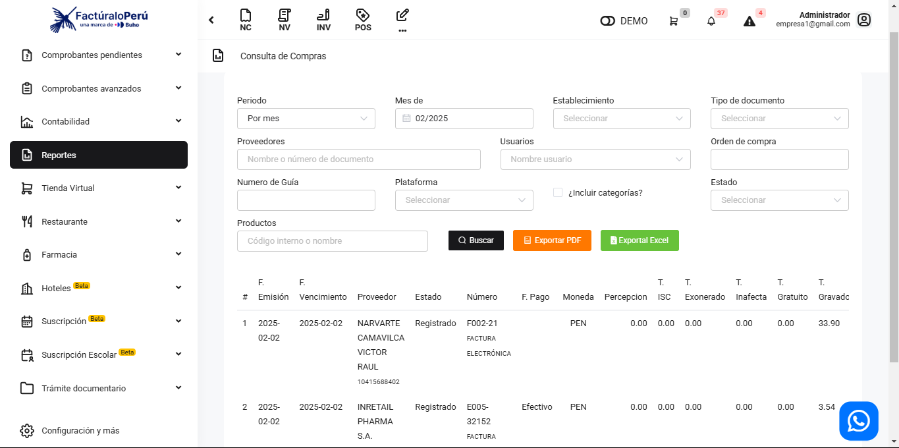This screenshot has width=899, height=448.
Task: Click the Proveedores search field
Action: tap(358, 159)
